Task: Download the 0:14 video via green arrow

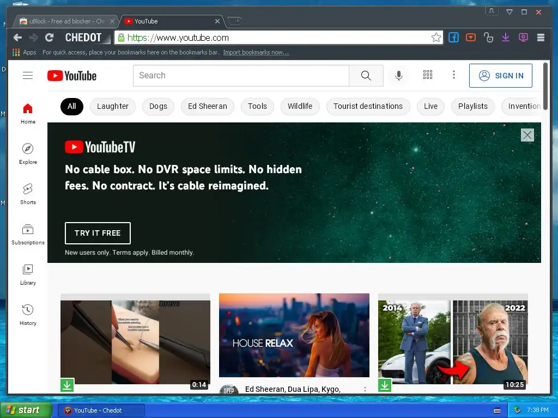Action: coord(67,385)
